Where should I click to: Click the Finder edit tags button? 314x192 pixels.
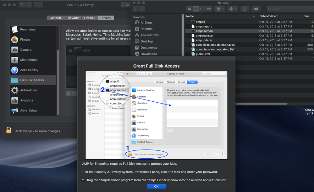point(256,9)
